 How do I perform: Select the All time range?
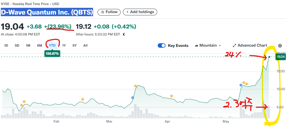tap(85, 45)
